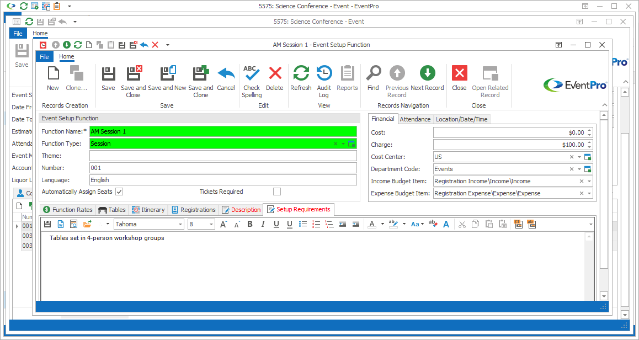This screenshot has width=639, height=340.
Task: Switch to the Attendance tab
Action: [x=415, y=119]
